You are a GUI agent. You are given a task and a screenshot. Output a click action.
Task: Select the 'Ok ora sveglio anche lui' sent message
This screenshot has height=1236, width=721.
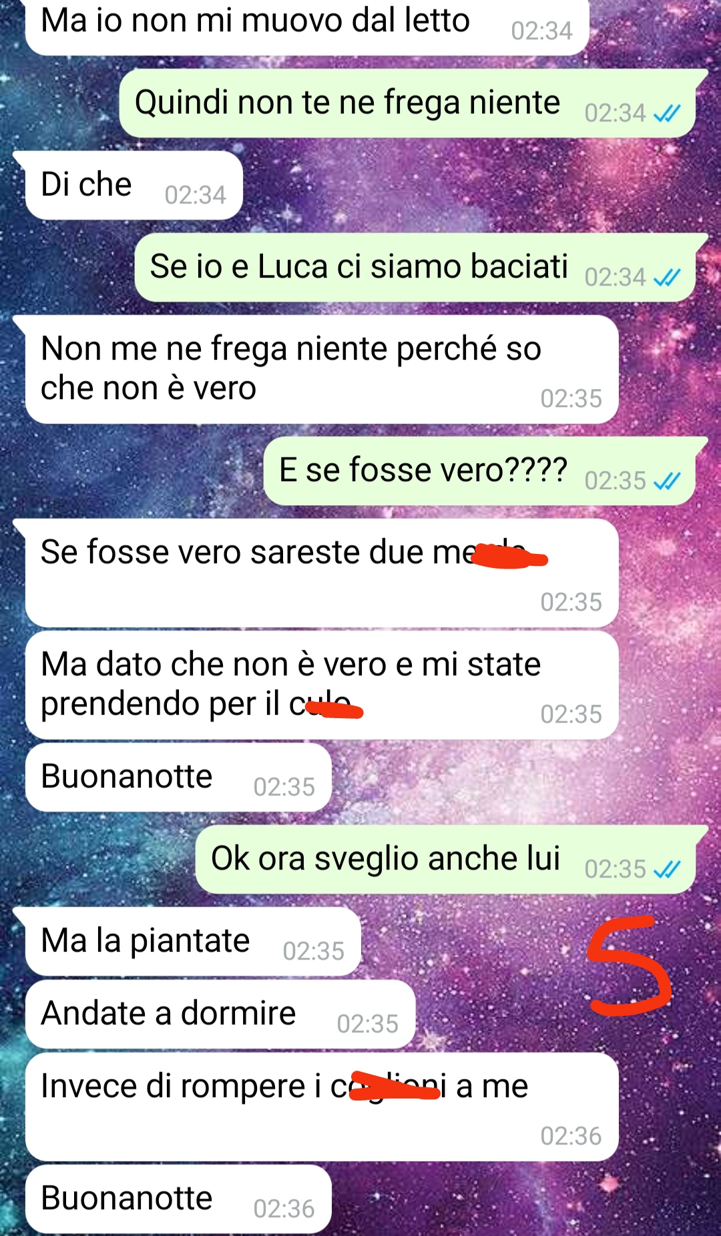tap(445, 859)
